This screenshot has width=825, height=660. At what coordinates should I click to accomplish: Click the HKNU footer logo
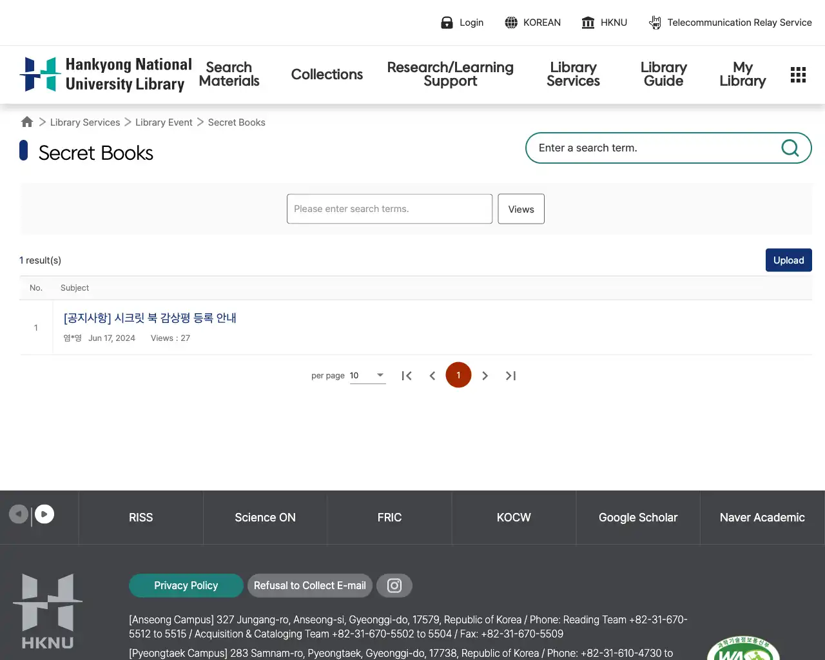coord(48,611)
